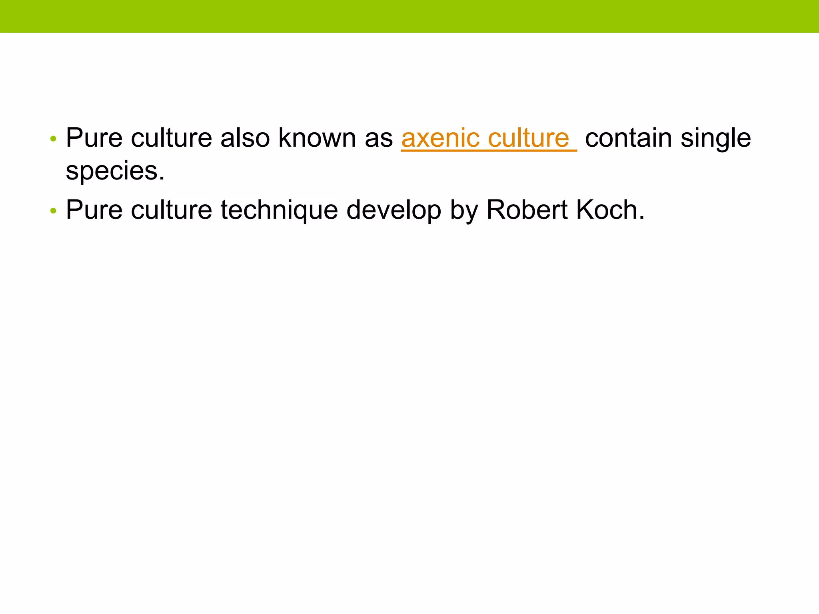Click the first green bullet point

(x=53, y=140)
